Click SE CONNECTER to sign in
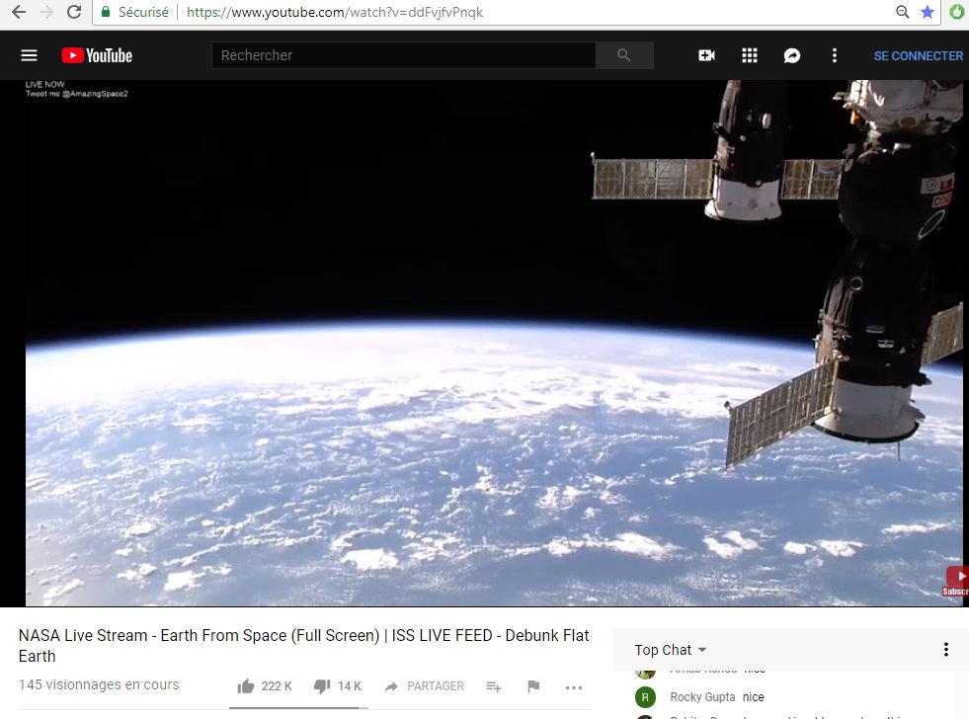 (x=918, y=55)
